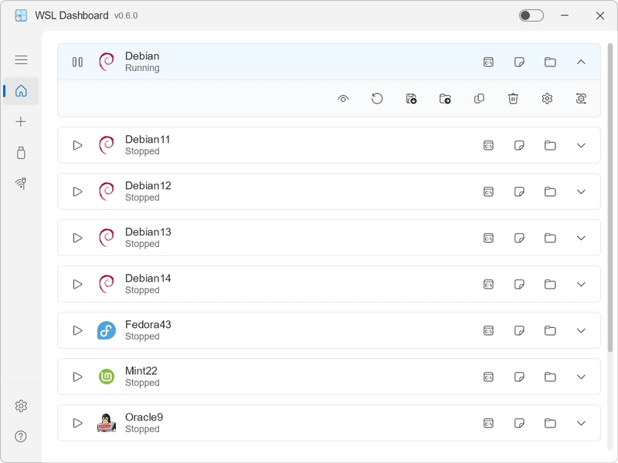Collapse the expanded Debian row
This screenshot has width=618, height=463.
coord(582,62)
